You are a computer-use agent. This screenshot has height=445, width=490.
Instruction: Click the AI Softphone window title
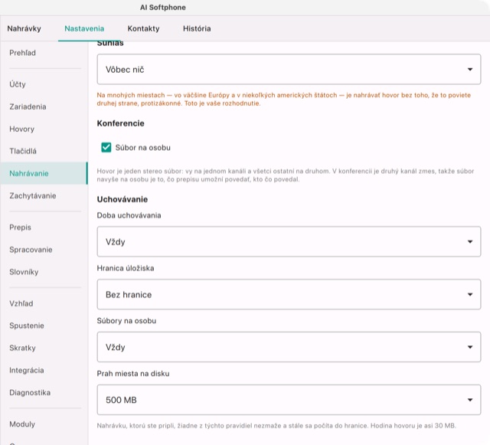(163, 8)
